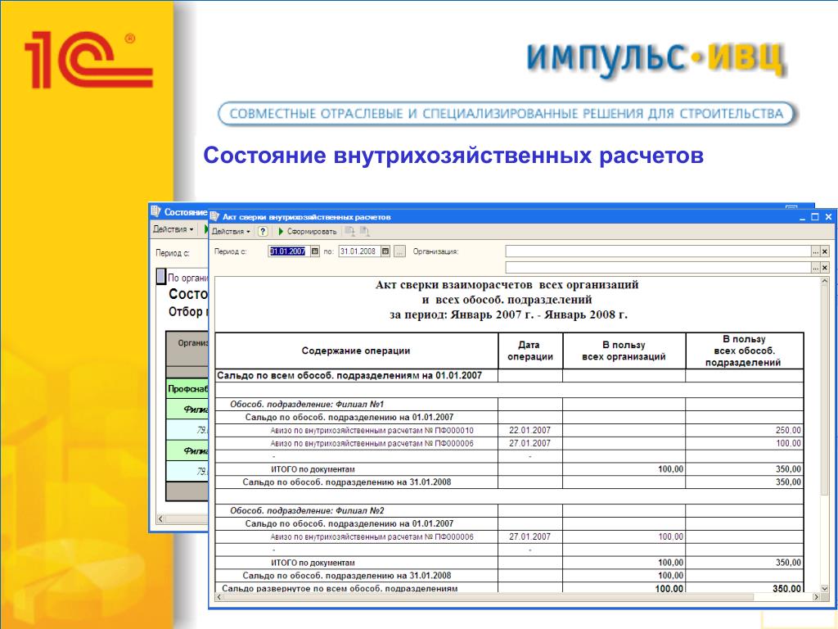Open calendar picker for end date 31.01.2008
The height and width of the screenshot is (629, 838).
click(385, 251)
